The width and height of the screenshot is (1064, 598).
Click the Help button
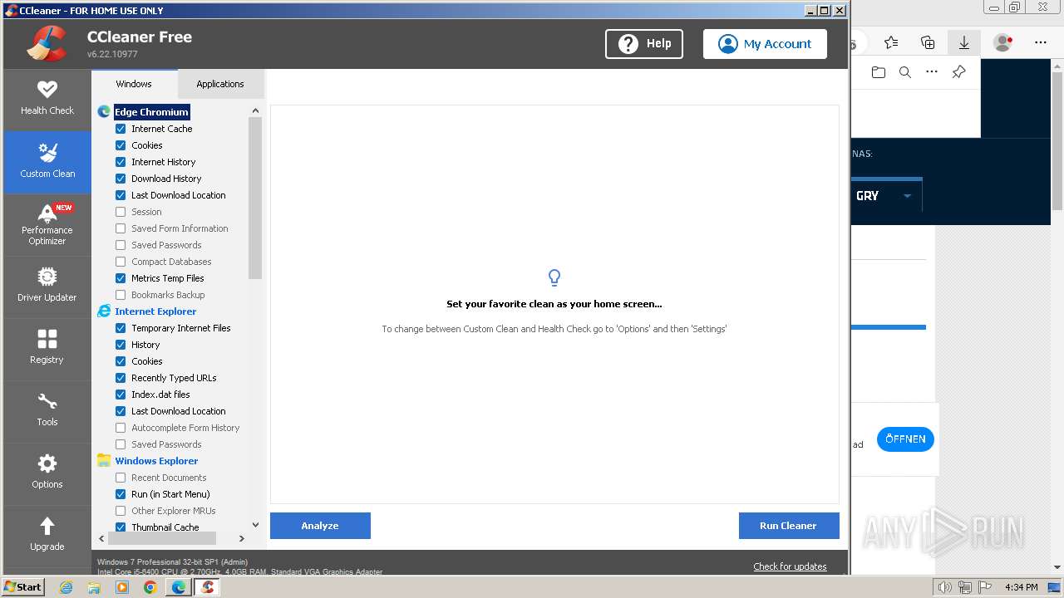coord(644,44)
